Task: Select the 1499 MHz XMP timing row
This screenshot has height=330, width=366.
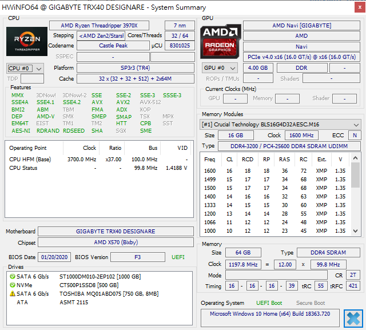Action: click(275, 180)
